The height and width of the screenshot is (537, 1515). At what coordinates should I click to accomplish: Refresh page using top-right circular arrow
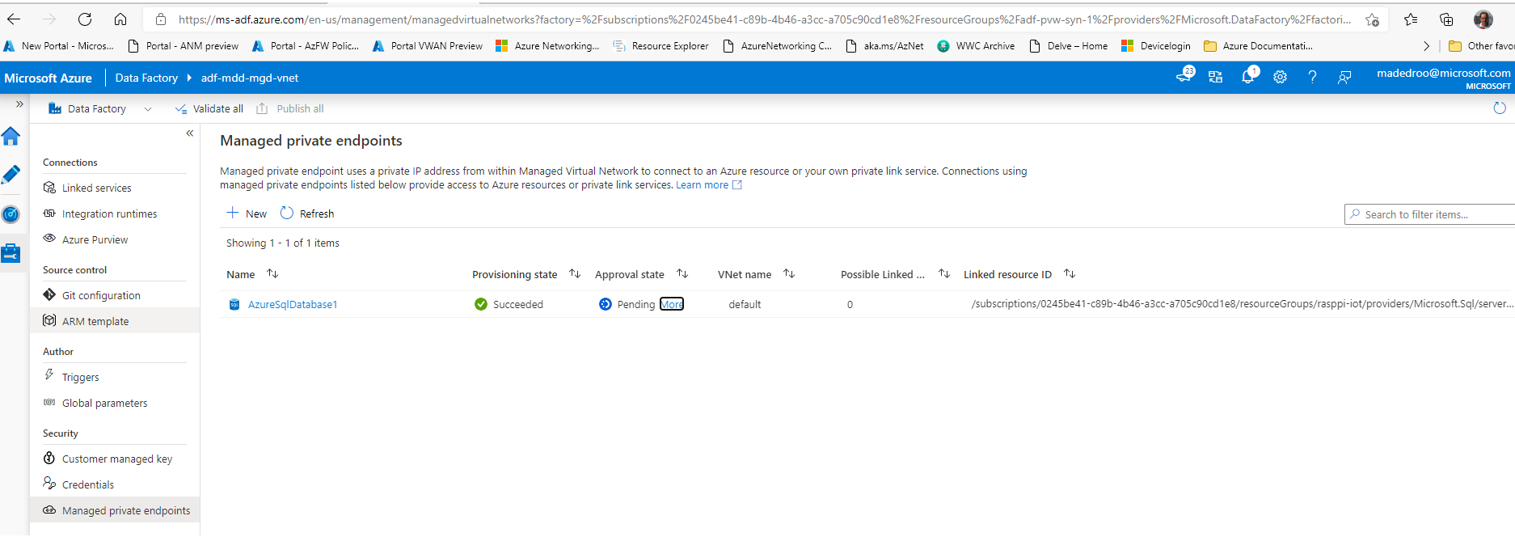click(1500, 108)
